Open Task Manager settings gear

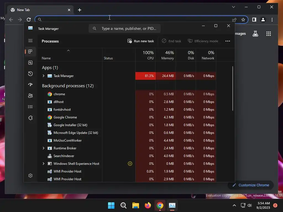click(x=30, y=175)
